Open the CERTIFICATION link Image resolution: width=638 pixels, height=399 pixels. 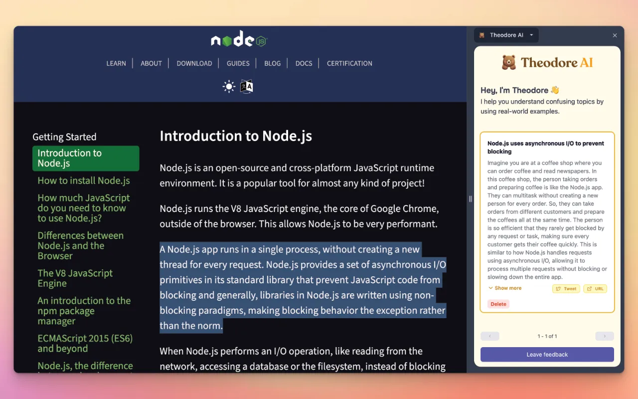[349, 63]
